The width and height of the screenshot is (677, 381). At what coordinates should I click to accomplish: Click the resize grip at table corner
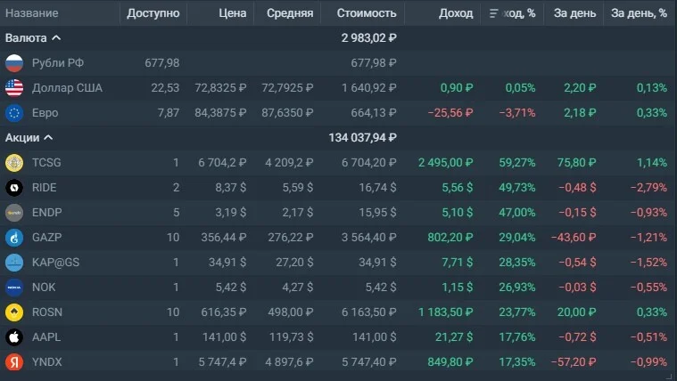tap(670, 377)
